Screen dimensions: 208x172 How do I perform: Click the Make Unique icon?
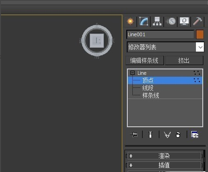pos(167,135)
